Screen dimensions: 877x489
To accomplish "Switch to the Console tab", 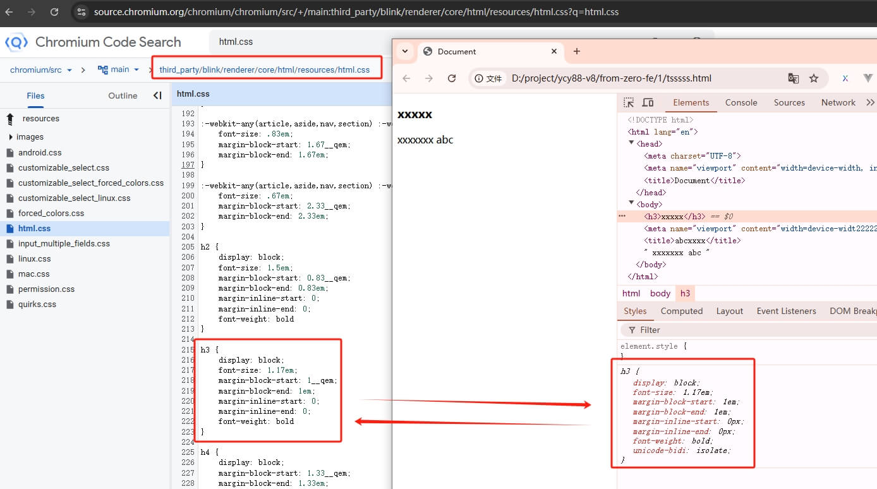I will (x=741, y=102).
